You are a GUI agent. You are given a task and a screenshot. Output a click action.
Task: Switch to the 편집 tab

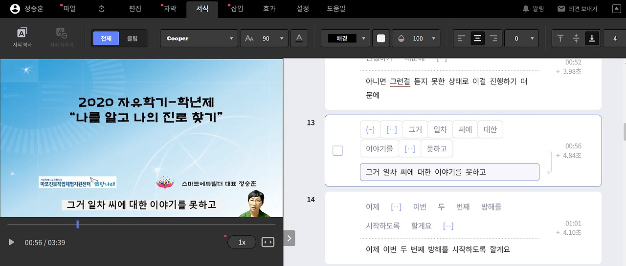click(135, 8)
